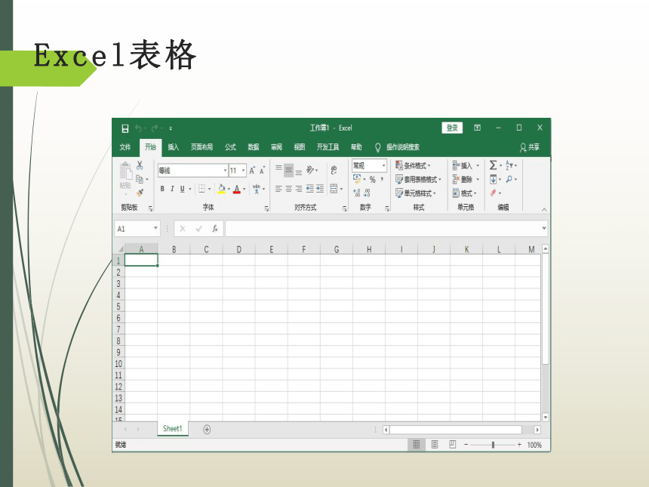Screen dimensions: 649x487
Task: Open the font size dropdown showing 11
Action: pyautogui.click(x=243, y=170)
